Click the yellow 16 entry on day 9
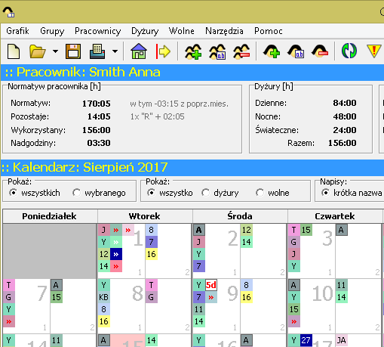Viewport: 384px width, 347px height. pos(247,297)
